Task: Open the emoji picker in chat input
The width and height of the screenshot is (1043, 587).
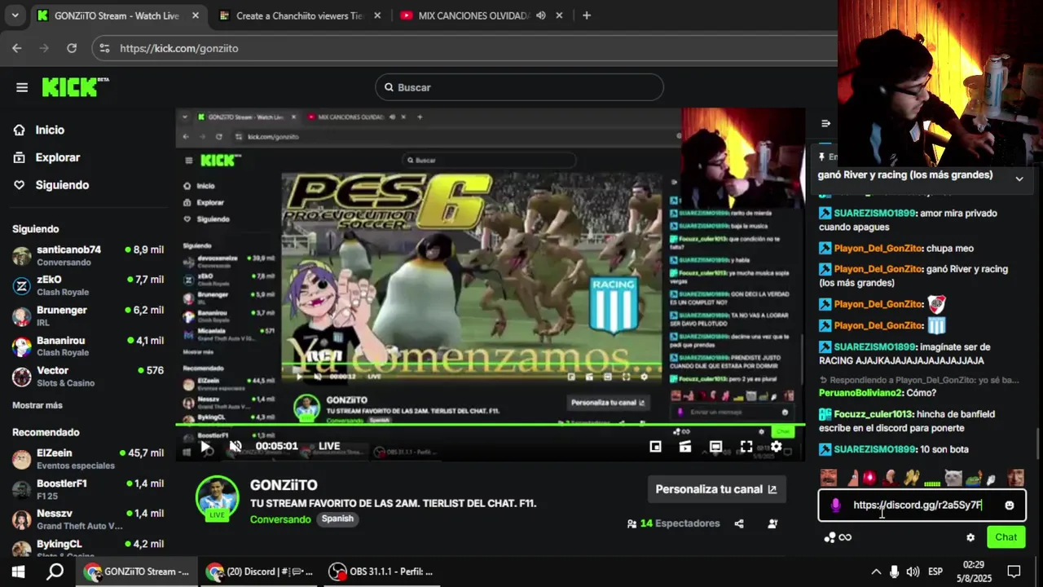Action: [1010, 505]
